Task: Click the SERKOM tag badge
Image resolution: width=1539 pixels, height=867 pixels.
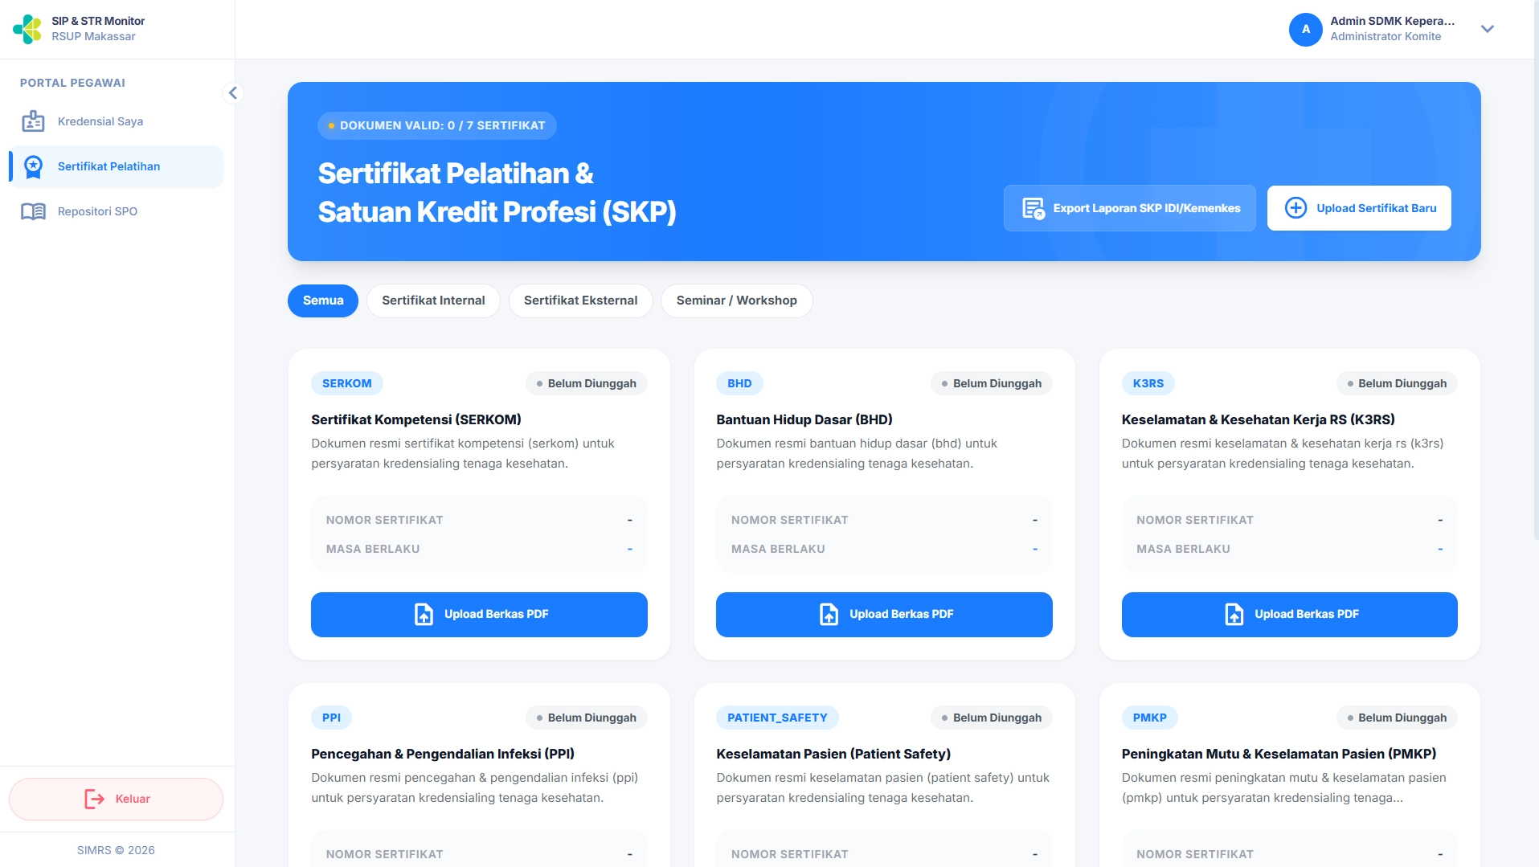Action: (x=347, y=383)
